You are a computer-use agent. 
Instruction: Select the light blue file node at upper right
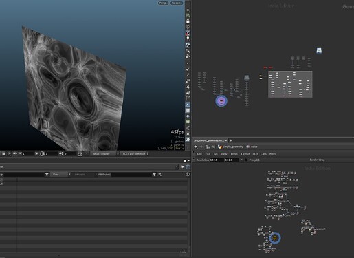pos(319,50)
